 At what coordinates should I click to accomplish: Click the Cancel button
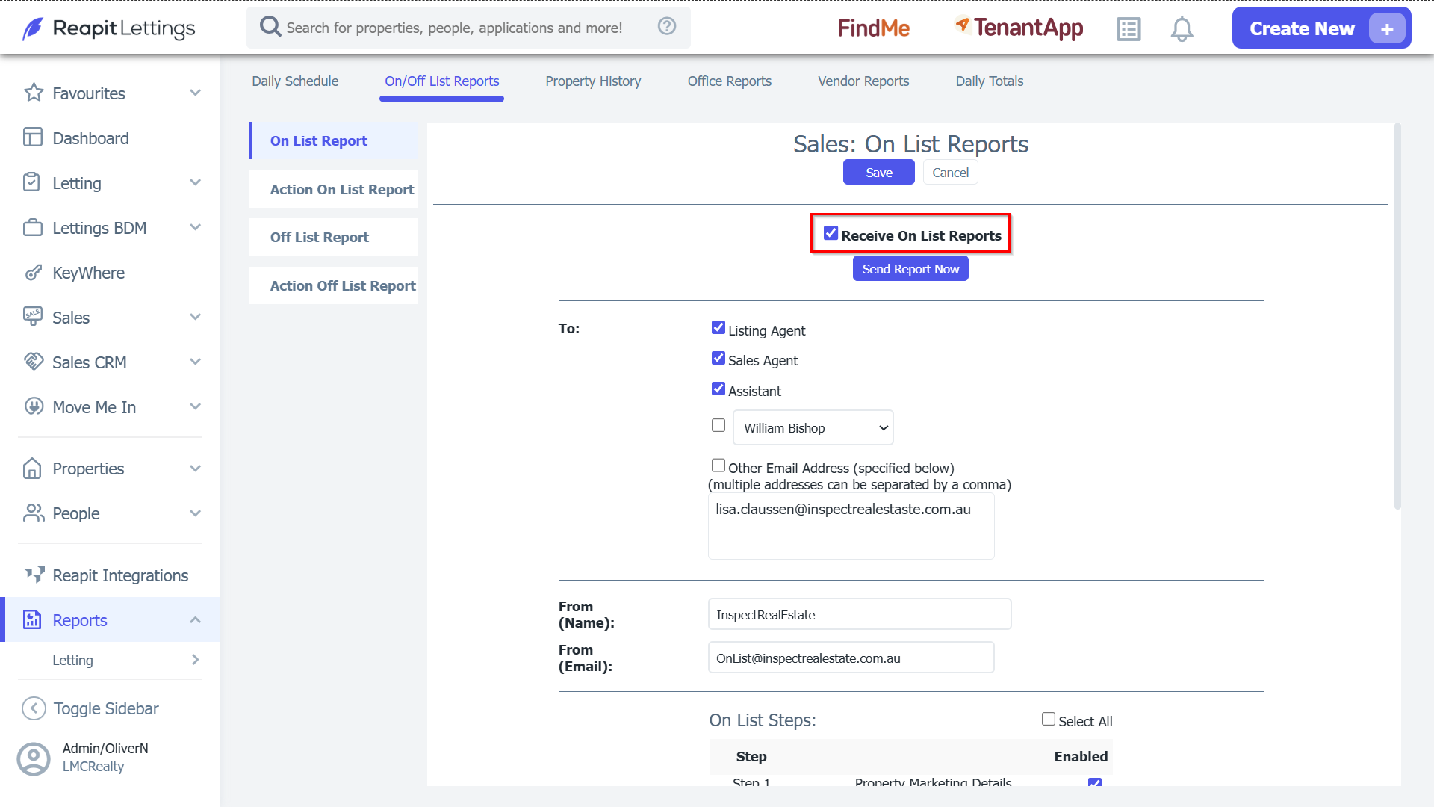[x=950, y=173]
